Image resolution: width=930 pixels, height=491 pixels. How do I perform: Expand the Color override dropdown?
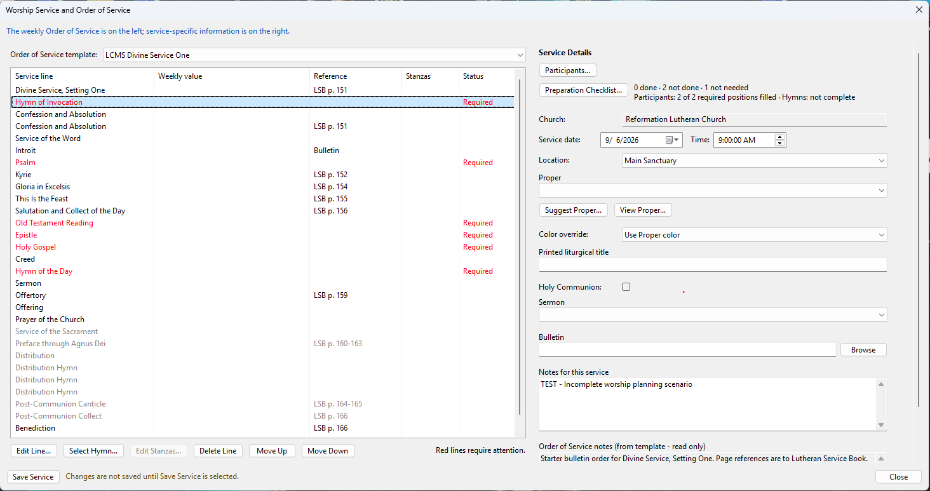[881, 235]
